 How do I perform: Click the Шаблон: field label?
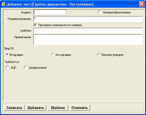(x=26, y=31)
